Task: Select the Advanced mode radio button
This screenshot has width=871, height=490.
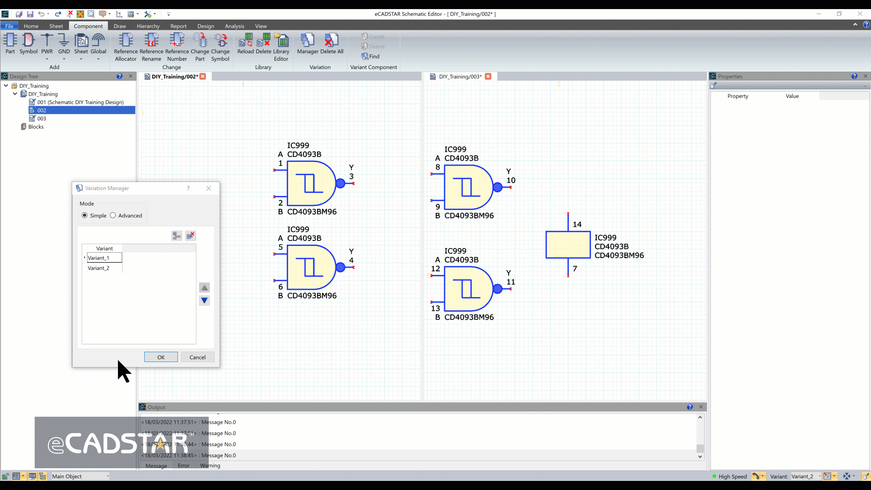Action: pyautogui.click(x=113, y=216)
